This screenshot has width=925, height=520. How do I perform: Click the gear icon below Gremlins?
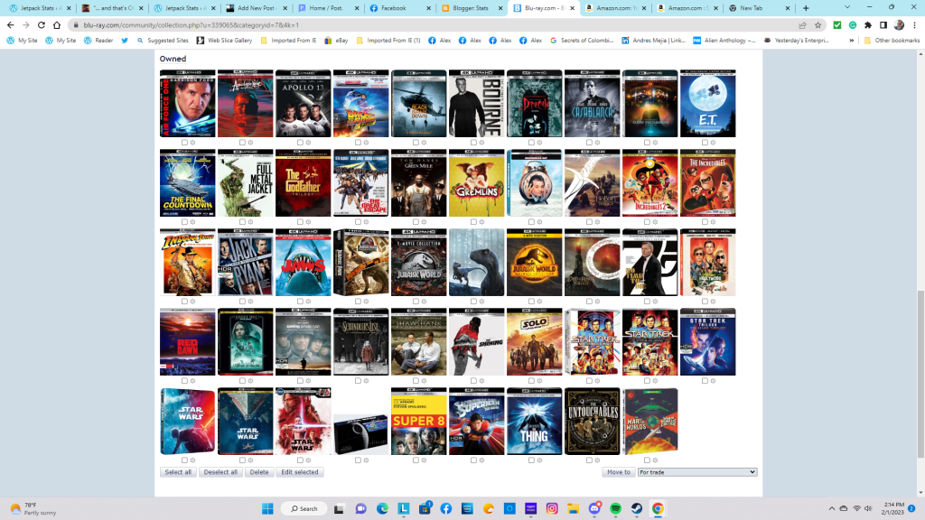[x=482, y=222]
